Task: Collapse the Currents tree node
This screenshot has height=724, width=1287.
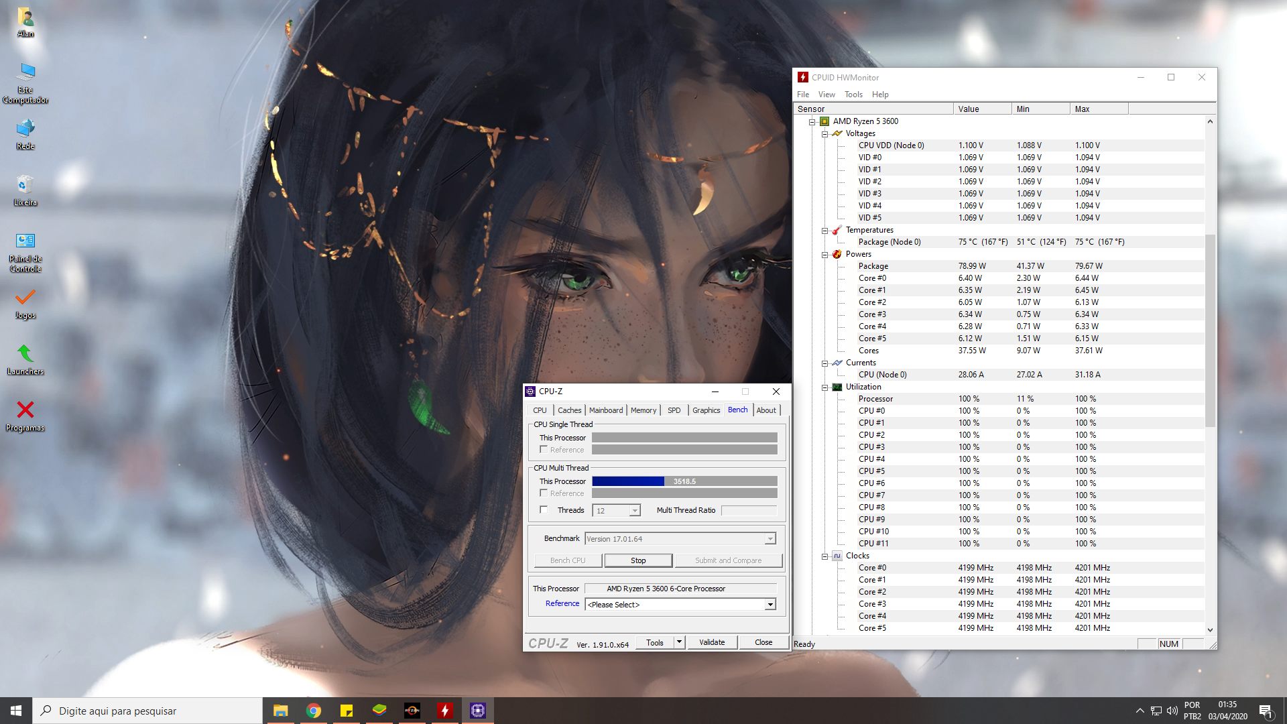Action: (824, 363)
